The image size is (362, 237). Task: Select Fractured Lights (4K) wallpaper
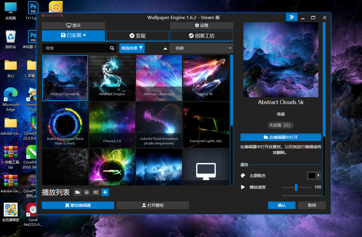[206, 125]
